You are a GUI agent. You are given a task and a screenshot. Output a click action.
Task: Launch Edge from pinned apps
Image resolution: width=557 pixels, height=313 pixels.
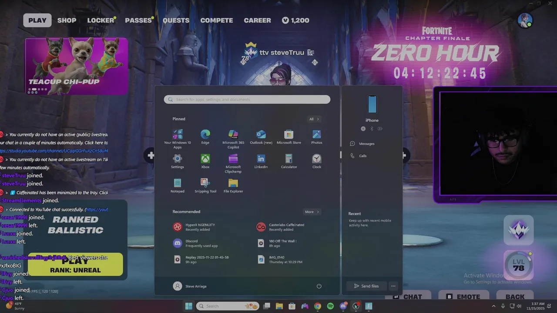[x=205, y=137]
